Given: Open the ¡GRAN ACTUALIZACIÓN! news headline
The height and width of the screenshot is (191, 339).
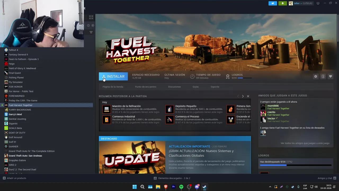Looking at the screenshot, I should (201, 153).
